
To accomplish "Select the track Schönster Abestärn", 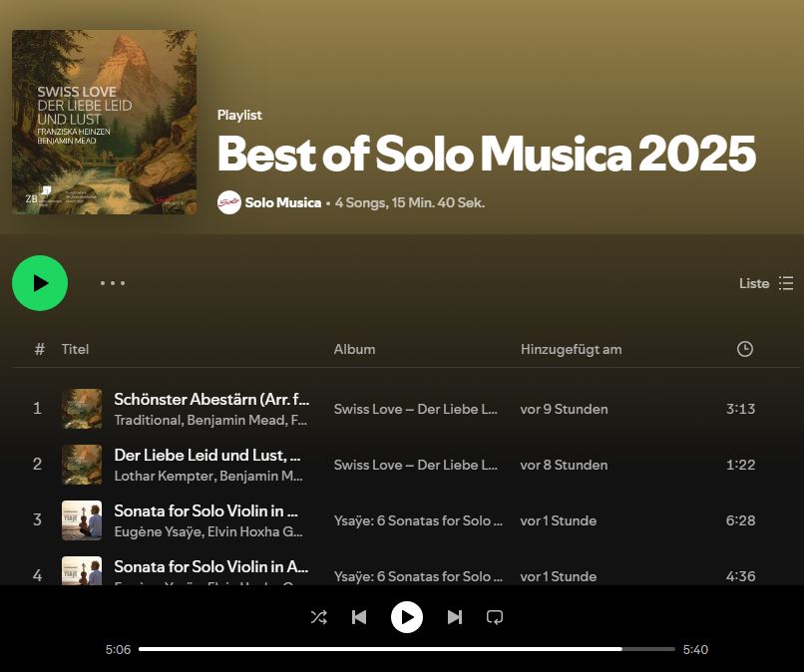I will coord(210,399).
